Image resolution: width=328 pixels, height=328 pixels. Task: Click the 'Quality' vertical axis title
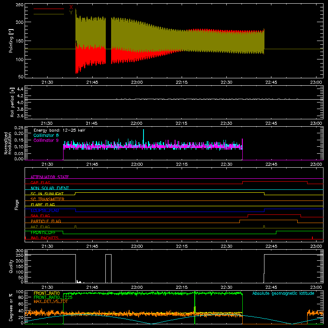click(x=11, y=266)
